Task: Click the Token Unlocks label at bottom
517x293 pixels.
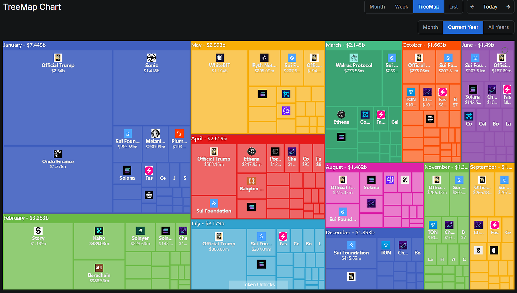Action: click(x=258, y=284)
